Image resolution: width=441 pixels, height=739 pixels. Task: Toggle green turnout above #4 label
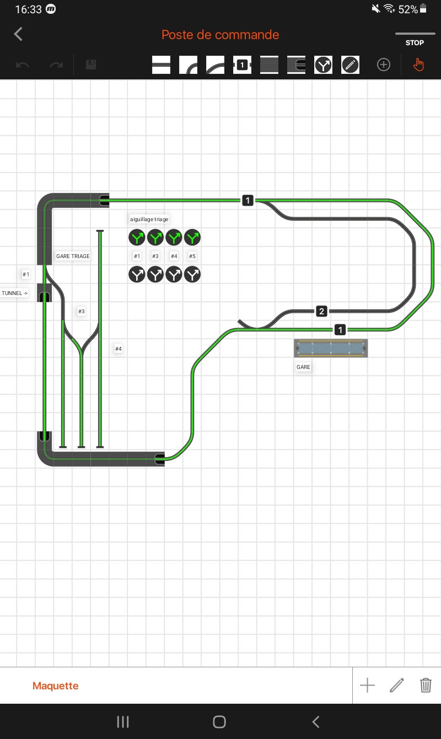tap(174, 238)
